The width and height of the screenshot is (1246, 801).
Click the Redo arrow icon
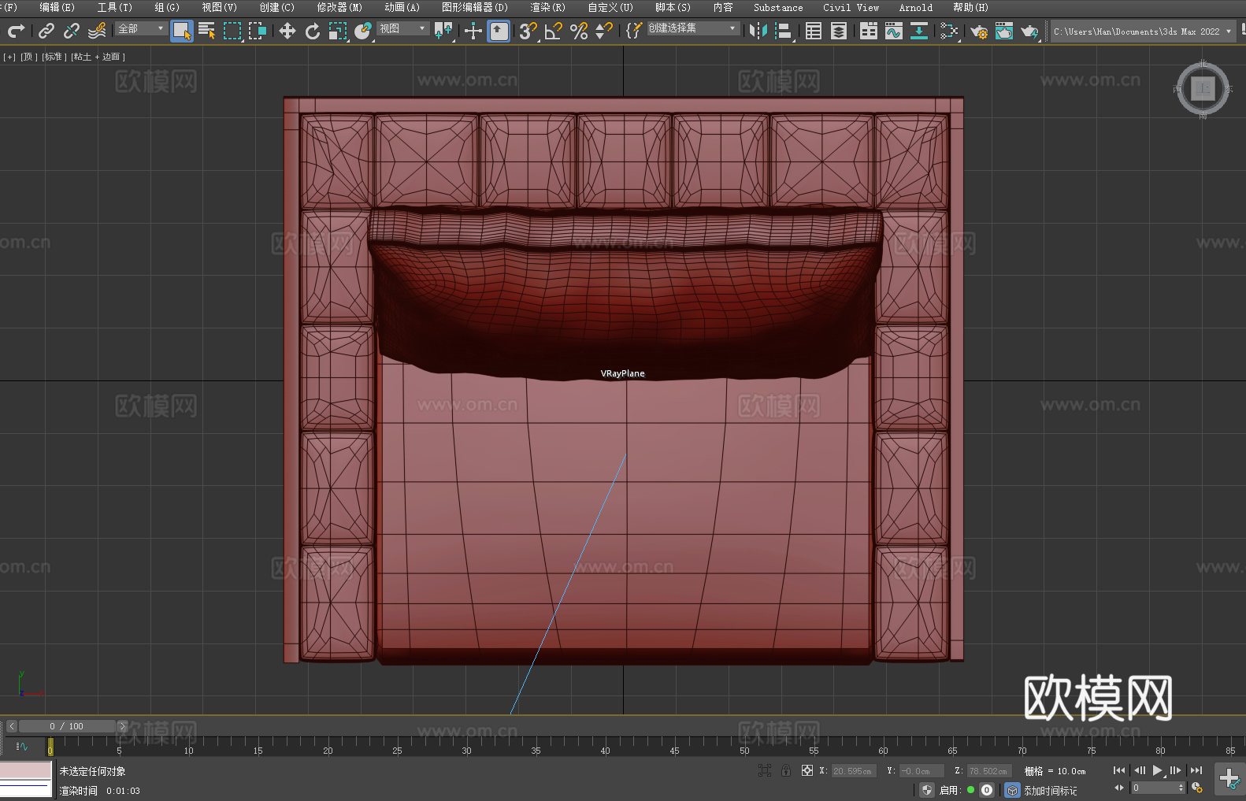pos(16,31)
